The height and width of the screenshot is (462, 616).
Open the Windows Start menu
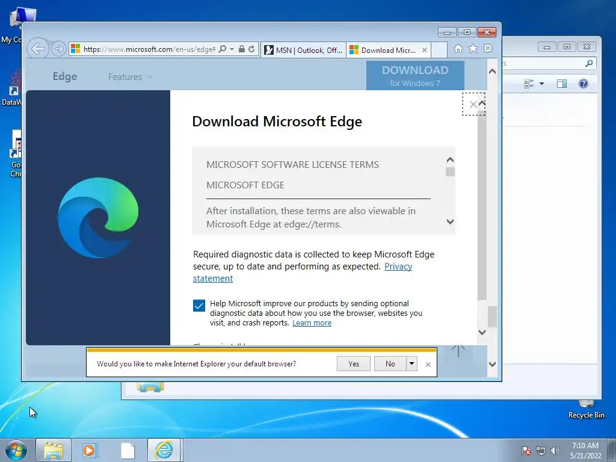(16, 450)
